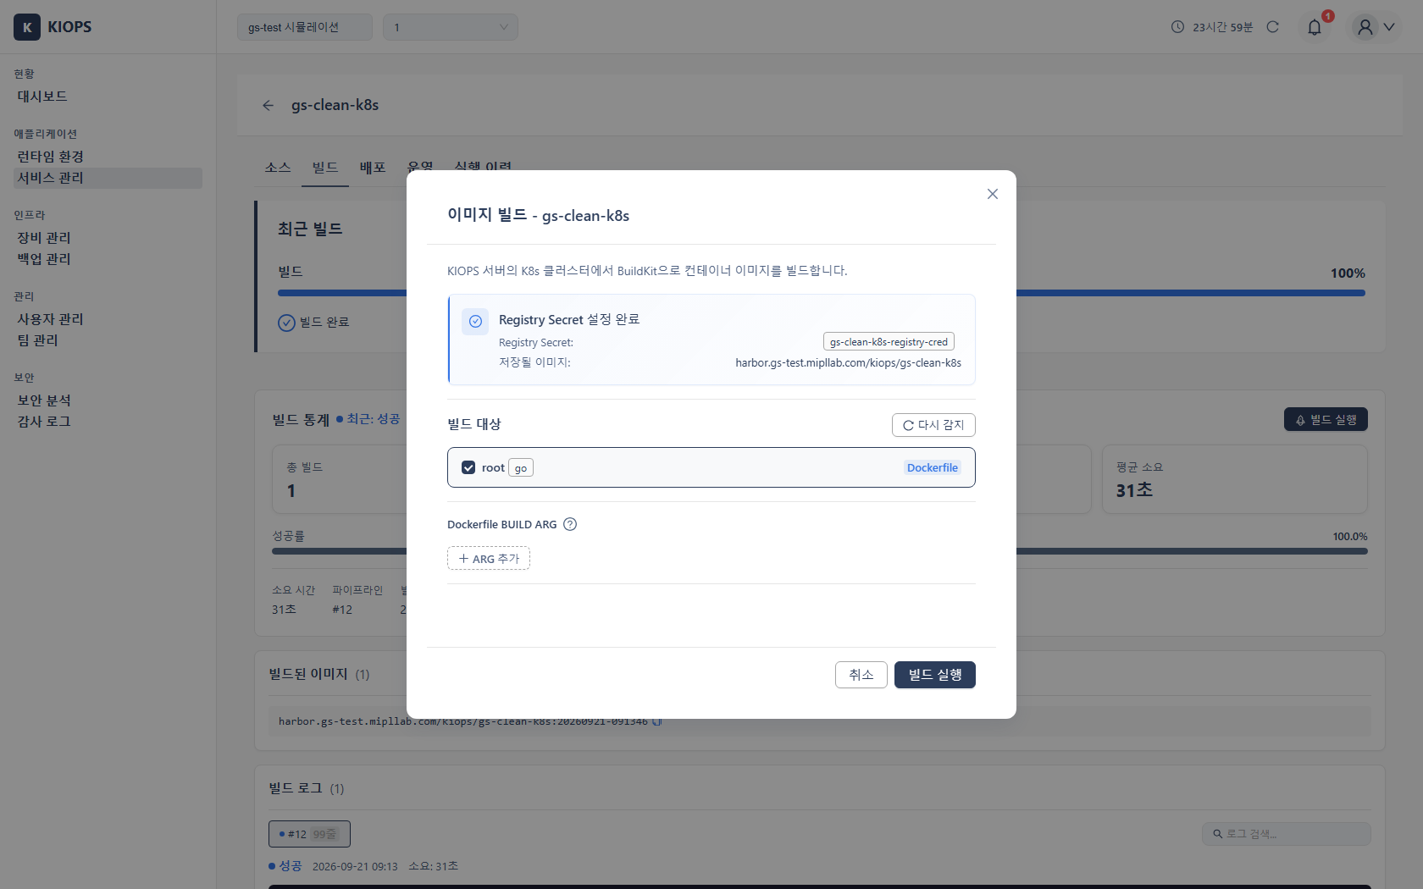This screenshot has width=1423, height=889.
Task: Toggle the root build target checkbox
Action: pyautogui.click(x=468, y=467)
